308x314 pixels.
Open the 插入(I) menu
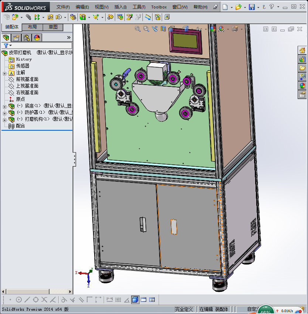(x=120, y=7)
